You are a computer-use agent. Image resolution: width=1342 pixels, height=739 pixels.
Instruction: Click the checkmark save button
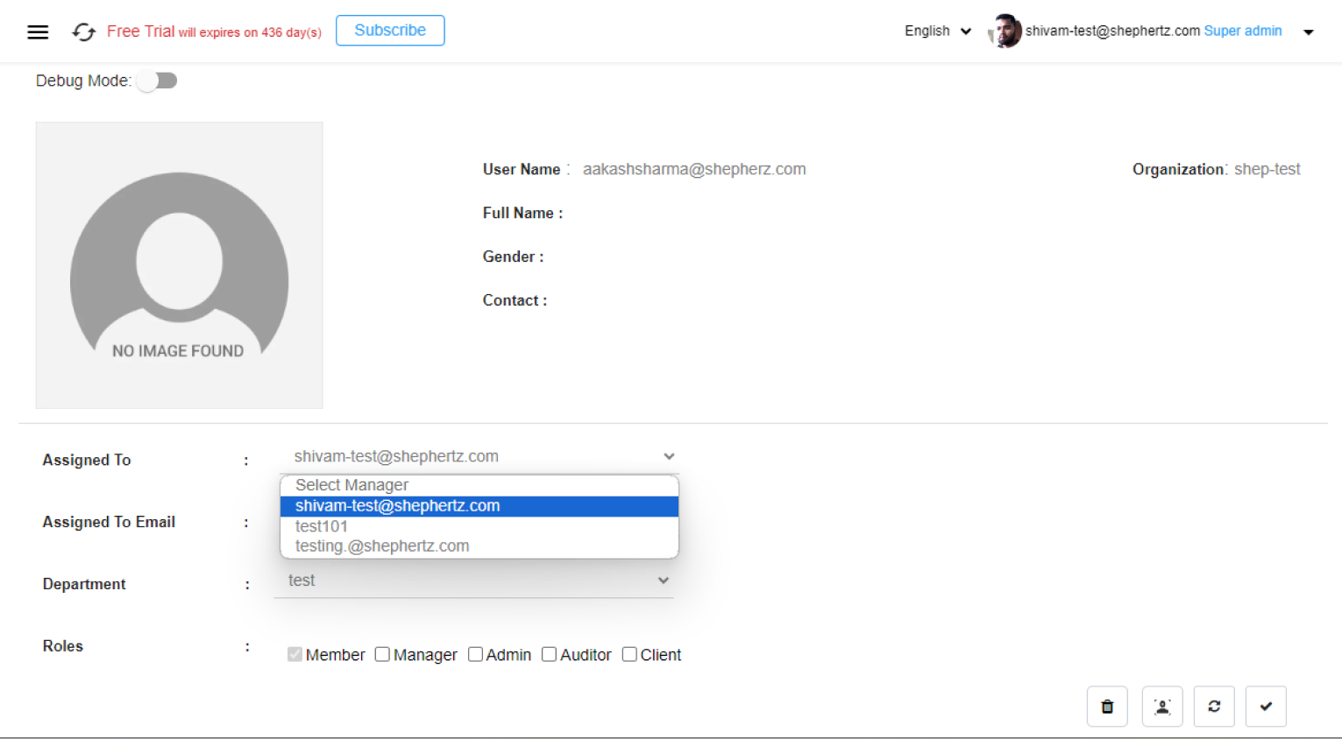[x=1266, y=707]
